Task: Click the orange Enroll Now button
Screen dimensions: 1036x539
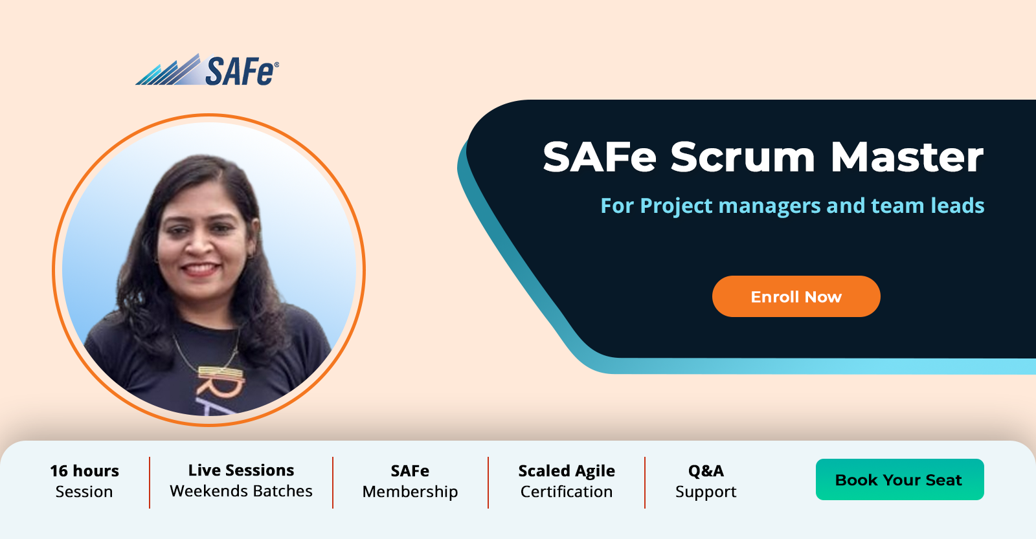Action: (796, 296)
